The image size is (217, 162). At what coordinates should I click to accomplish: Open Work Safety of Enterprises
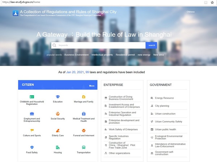tap(123, 129)
